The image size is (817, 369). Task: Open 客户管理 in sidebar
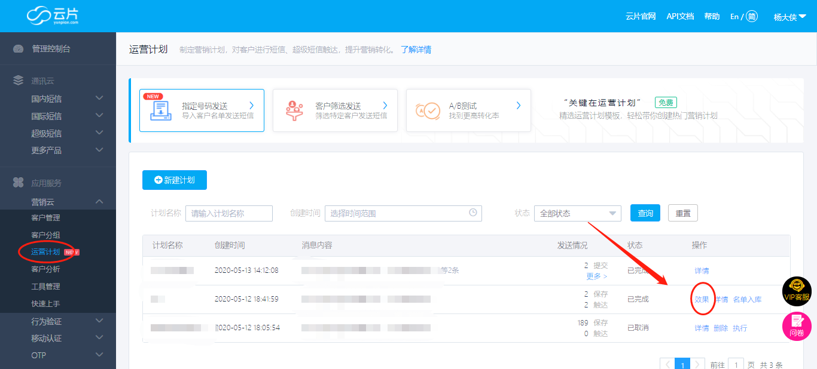(x=45, y=218)
